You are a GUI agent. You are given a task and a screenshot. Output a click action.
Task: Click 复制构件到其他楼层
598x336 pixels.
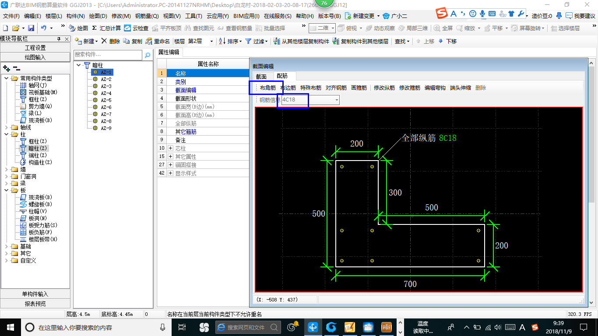coord(360,41)
